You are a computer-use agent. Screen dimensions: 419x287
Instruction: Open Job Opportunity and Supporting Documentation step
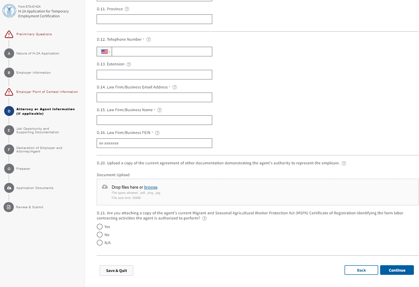37,130
